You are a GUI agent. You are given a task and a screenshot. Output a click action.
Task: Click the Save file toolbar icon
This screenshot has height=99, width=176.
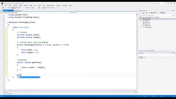[14, 8]
